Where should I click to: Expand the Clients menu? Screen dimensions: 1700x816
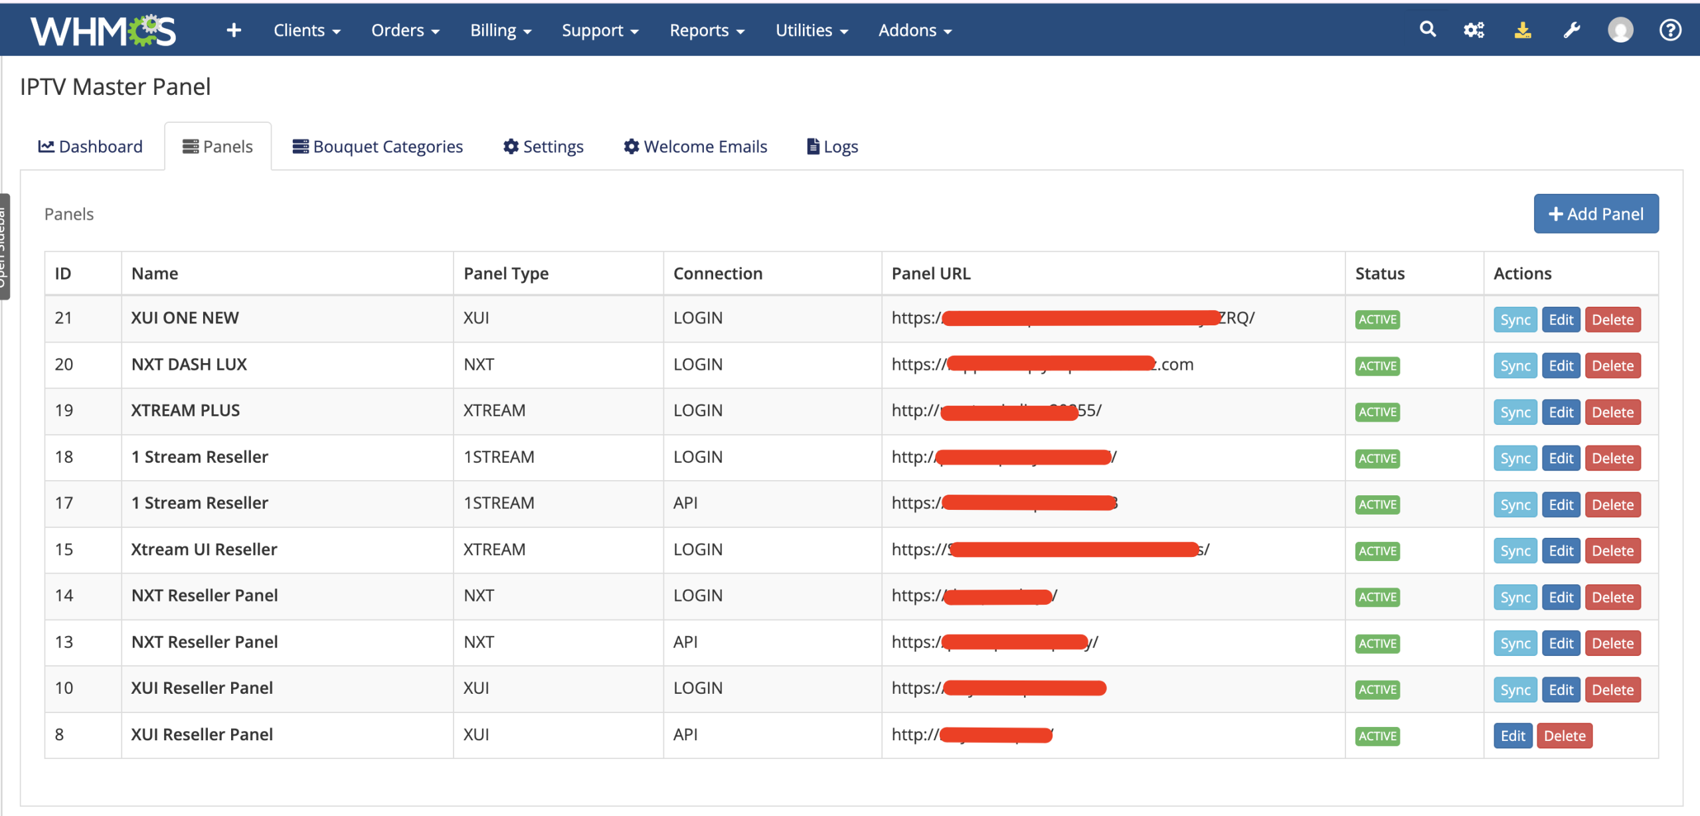pos(307,31)
